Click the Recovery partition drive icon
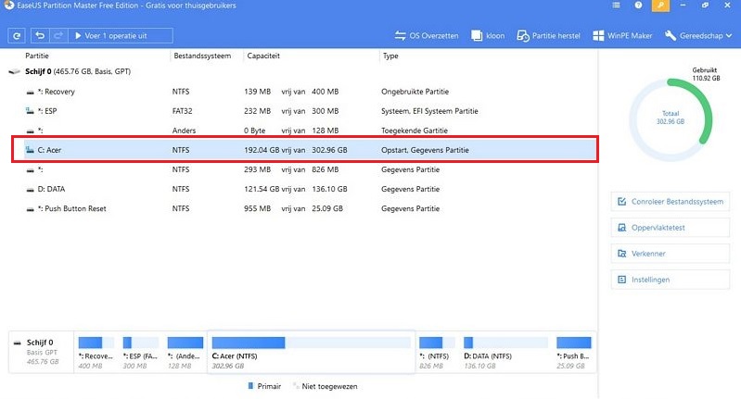The height and width of the screenshot is (399, 741). pyautogui.click(x=30, y=93)
